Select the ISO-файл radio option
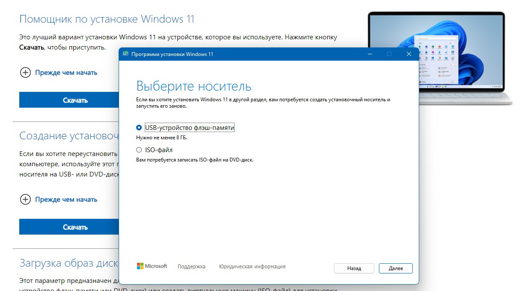 (x=139, y=150)
